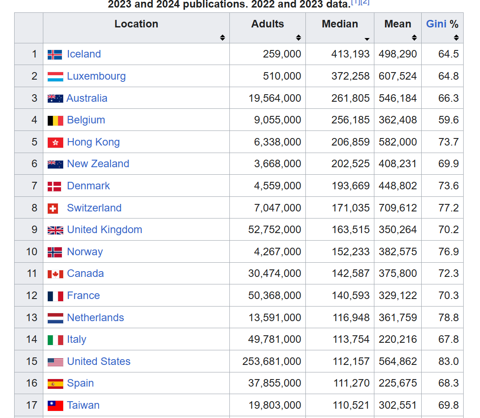Screen dimensions: 480x418
Task: Click the Spain flag icon
Action: pyautogui.click(x=55, y=383)
